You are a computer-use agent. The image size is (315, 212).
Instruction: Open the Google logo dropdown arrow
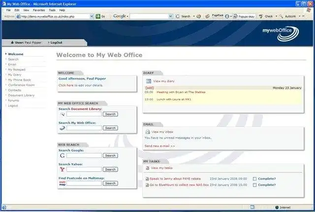pyautogui.click(x=127, y=16)
